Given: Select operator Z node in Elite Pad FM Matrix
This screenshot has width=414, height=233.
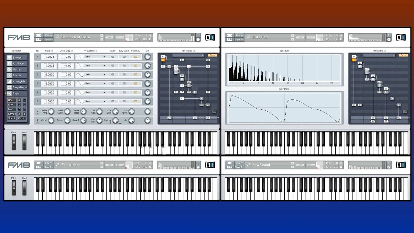Looking at the screenshot, I should tap(398, 105).
